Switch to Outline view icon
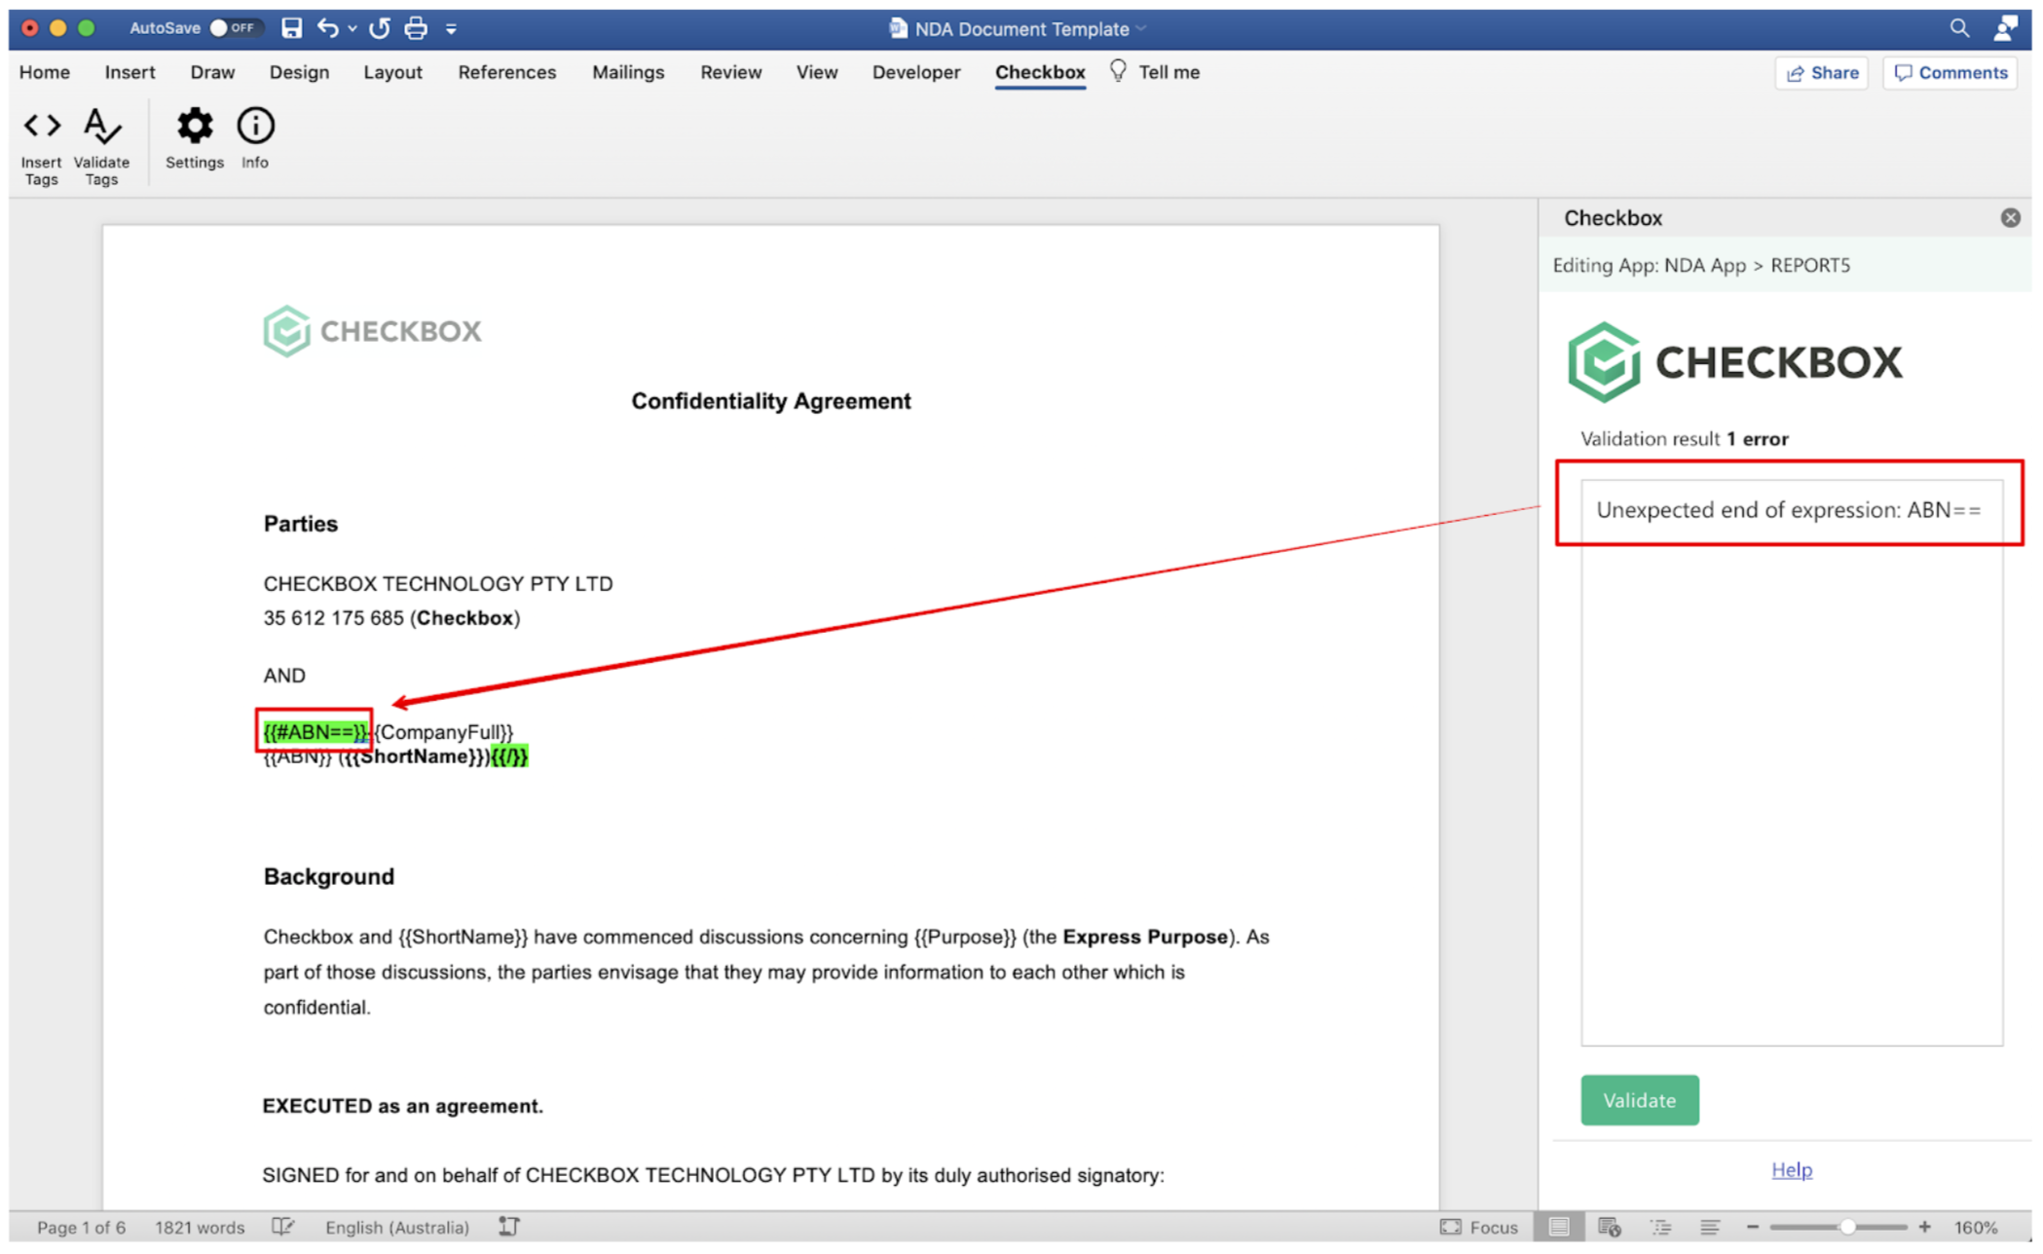The width and height of the screenshot is (2043, 1254). click(x=1660, y=1227)
